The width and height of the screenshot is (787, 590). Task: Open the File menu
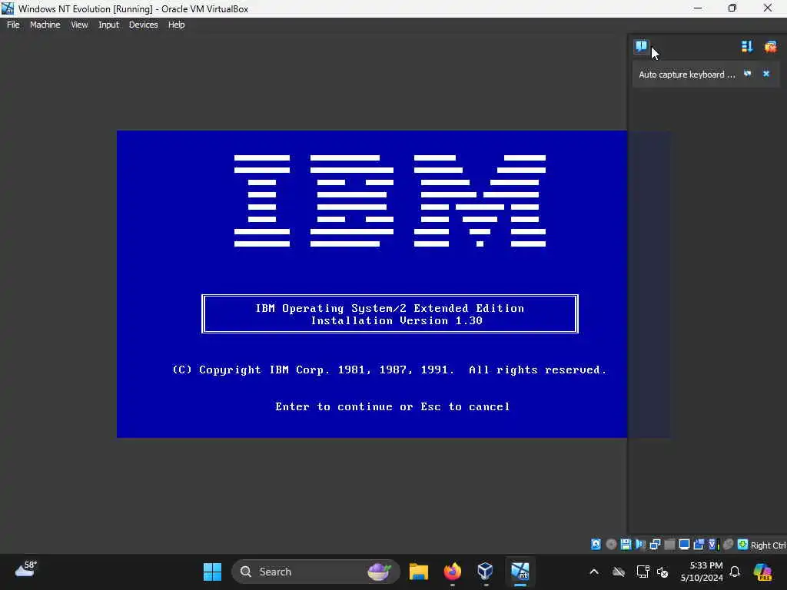point(13,25)
